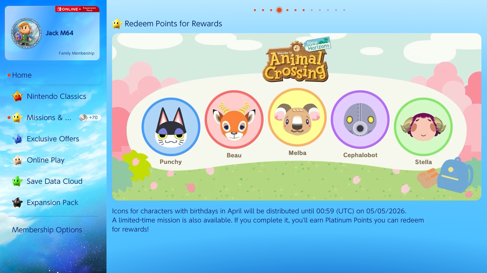Screen dimensions: 487x273
Task: Go to Exclusive Offers section
Action: (x=53, y=139)
